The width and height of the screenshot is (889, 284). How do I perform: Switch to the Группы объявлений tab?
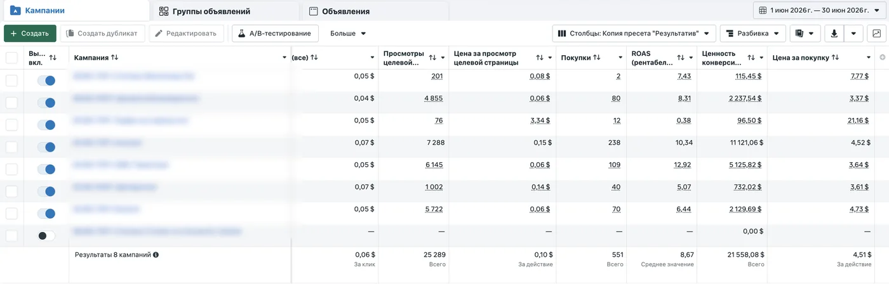tap(225, 11)
